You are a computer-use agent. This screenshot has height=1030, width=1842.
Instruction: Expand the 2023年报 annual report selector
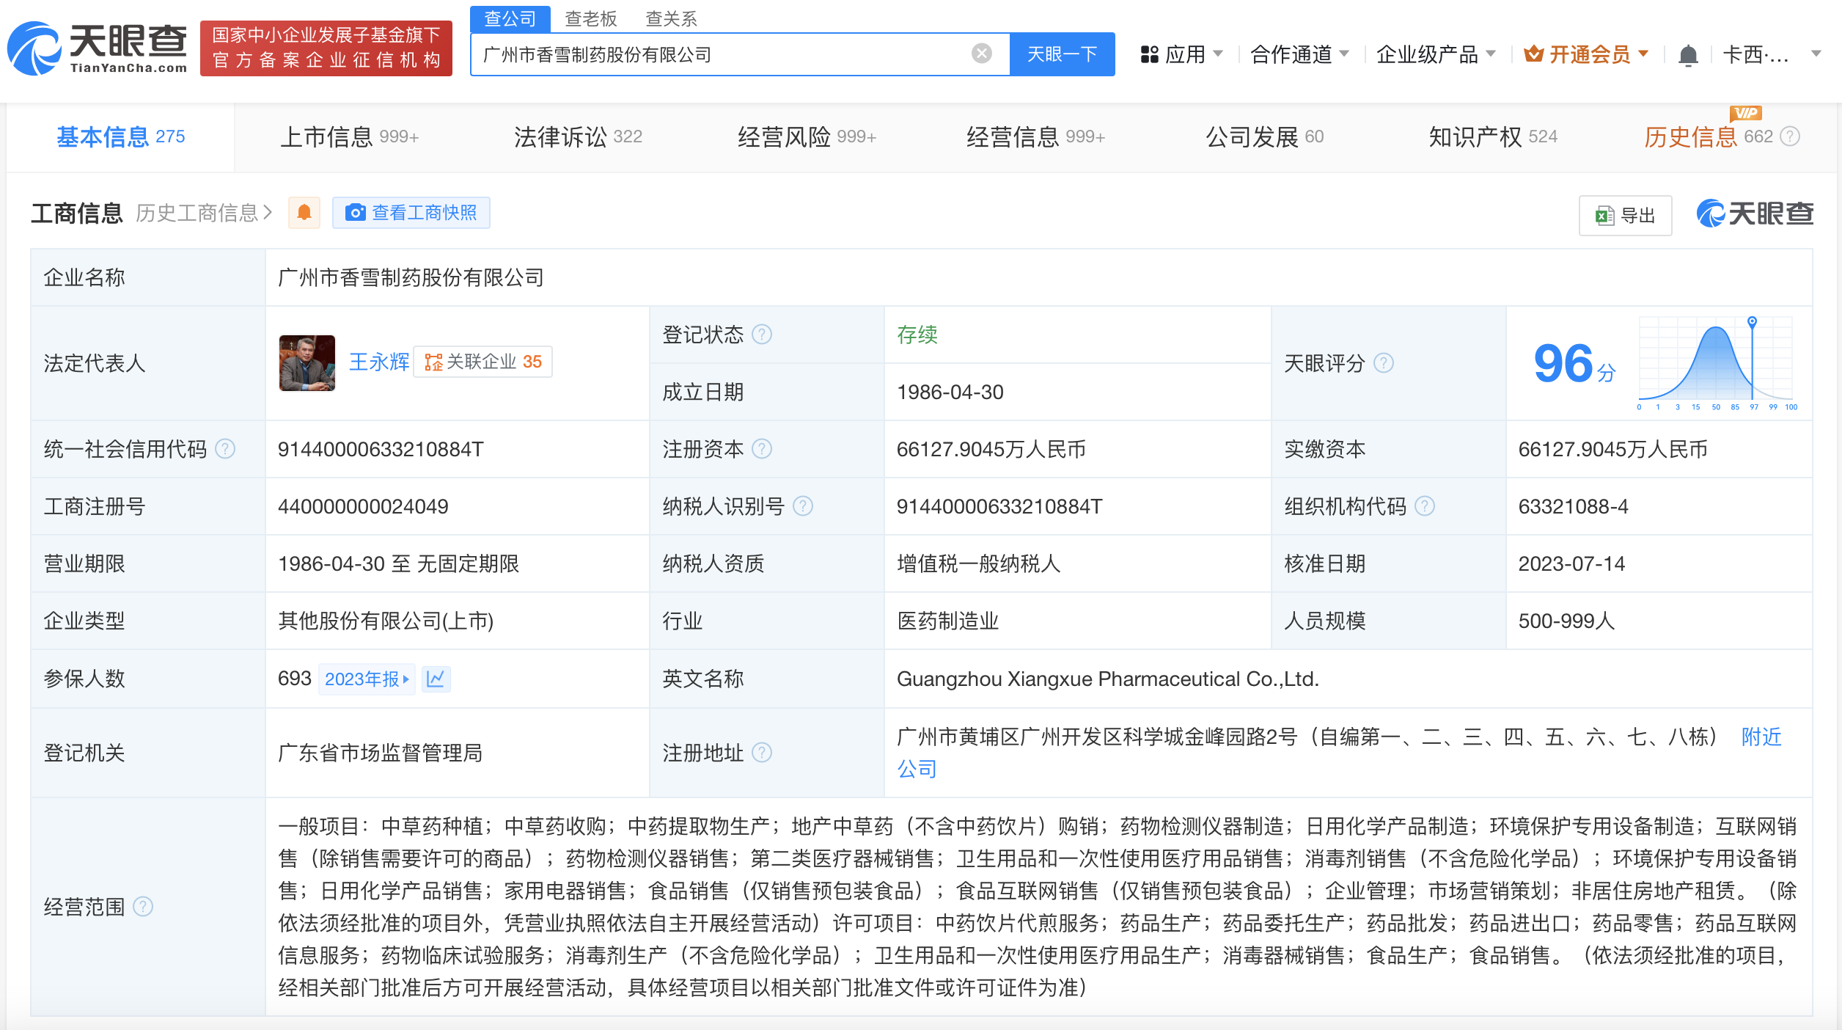pyautogui.click(x=367, y=679)
